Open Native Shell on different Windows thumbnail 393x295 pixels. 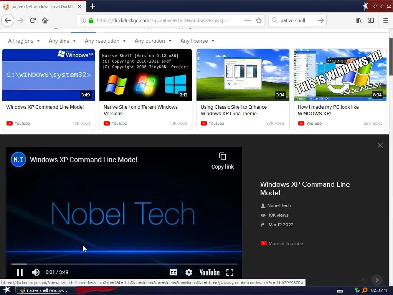click(145, 75)
